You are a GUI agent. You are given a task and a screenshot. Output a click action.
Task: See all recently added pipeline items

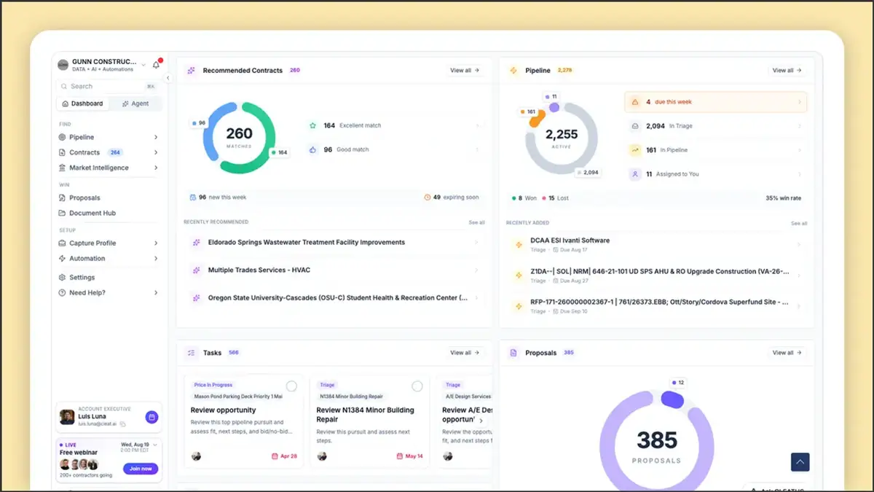tap(799, 223)
